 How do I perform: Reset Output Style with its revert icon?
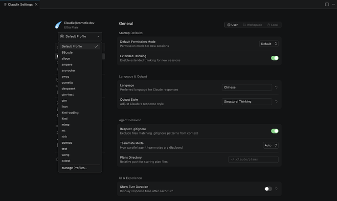coord(276,102)
